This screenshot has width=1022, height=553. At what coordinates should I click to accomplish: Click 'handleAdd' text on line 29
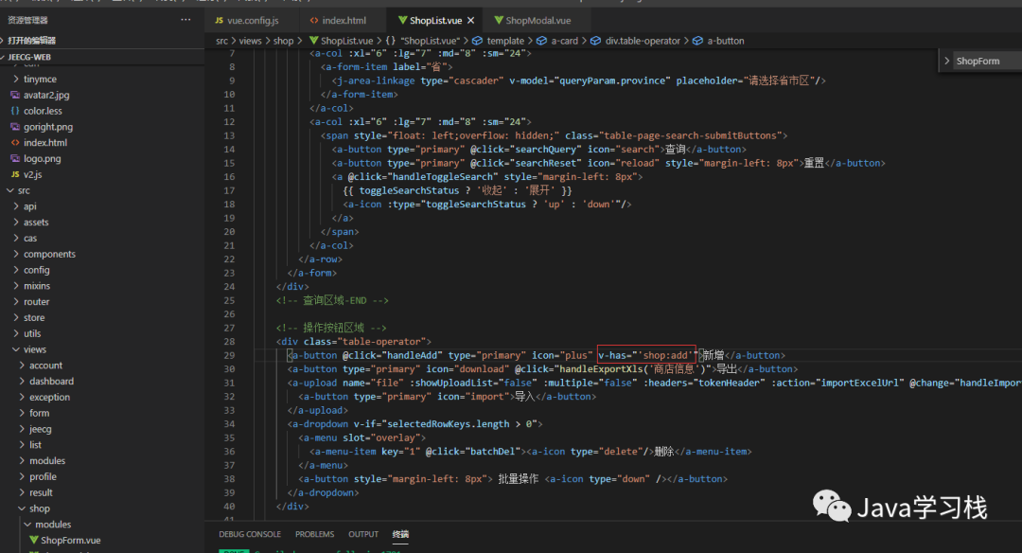[412, 355]
